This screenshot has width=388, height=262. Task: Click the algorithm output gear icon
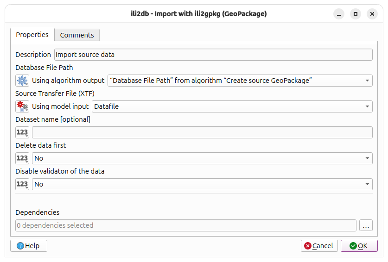click(22, 81)
